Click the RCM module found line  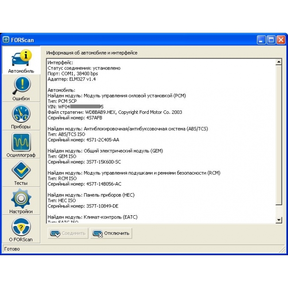click(134, 173)
